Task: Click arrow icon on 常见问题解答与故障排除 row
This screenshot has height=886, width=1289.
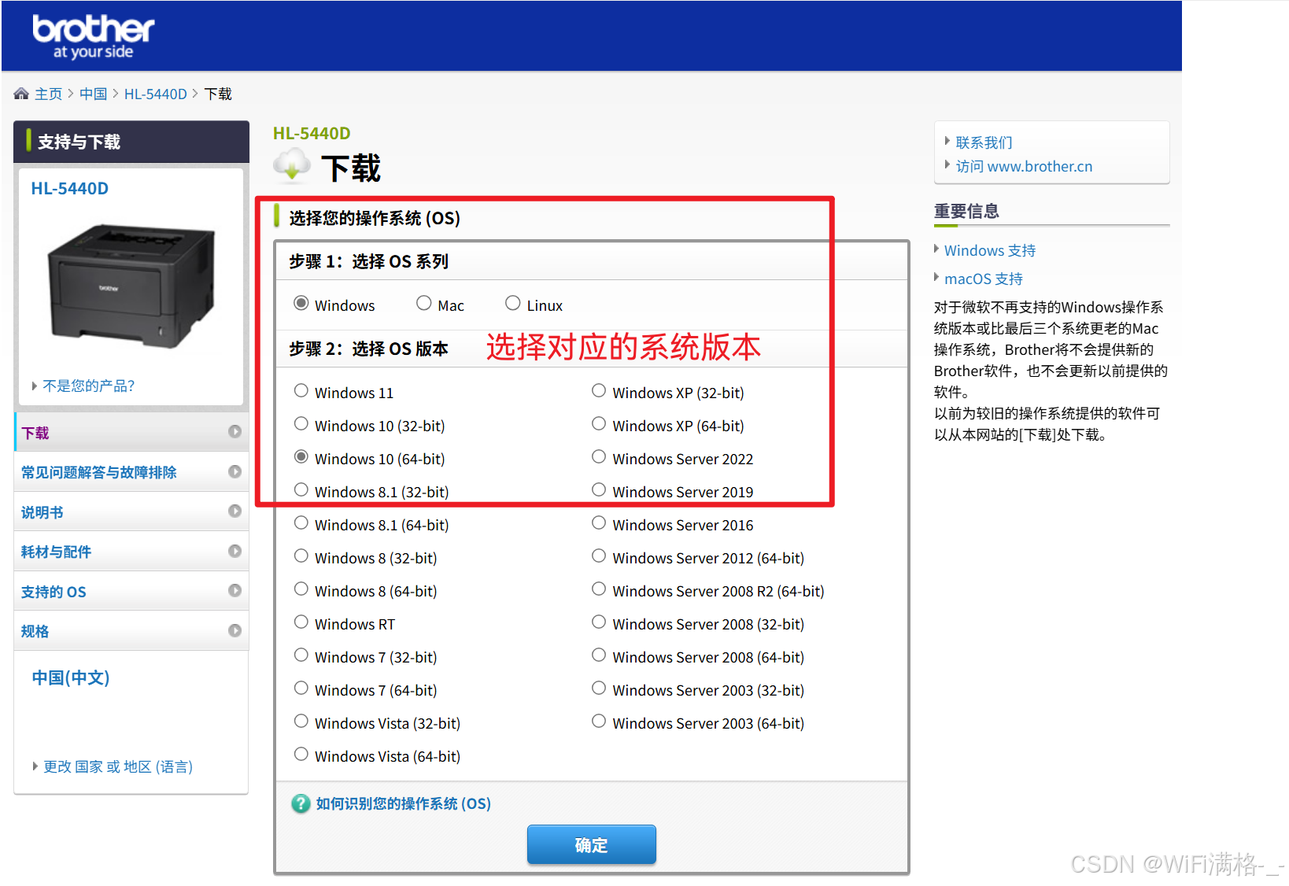Action: [235, 471]
